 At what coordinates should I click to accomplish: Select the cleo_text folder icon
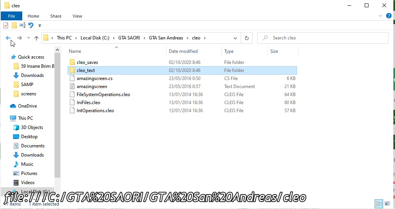(72, 70)
